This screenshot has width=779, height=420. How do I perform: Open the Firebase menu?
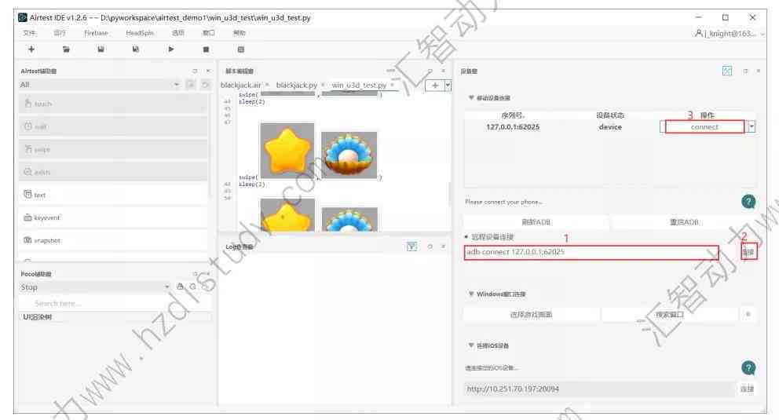click(96, 33)
